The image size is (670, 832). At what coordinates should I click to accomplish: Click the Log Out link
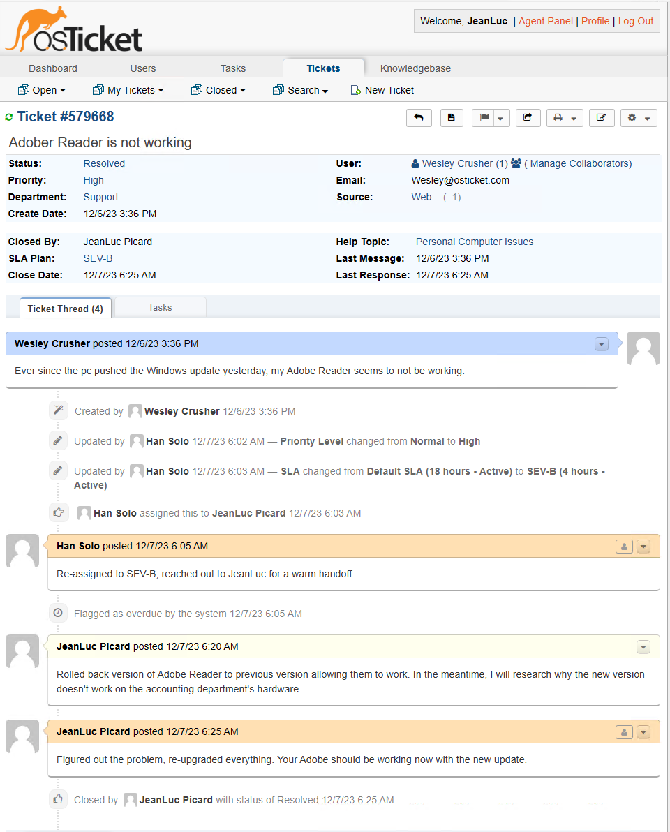[x=636, y=21]
